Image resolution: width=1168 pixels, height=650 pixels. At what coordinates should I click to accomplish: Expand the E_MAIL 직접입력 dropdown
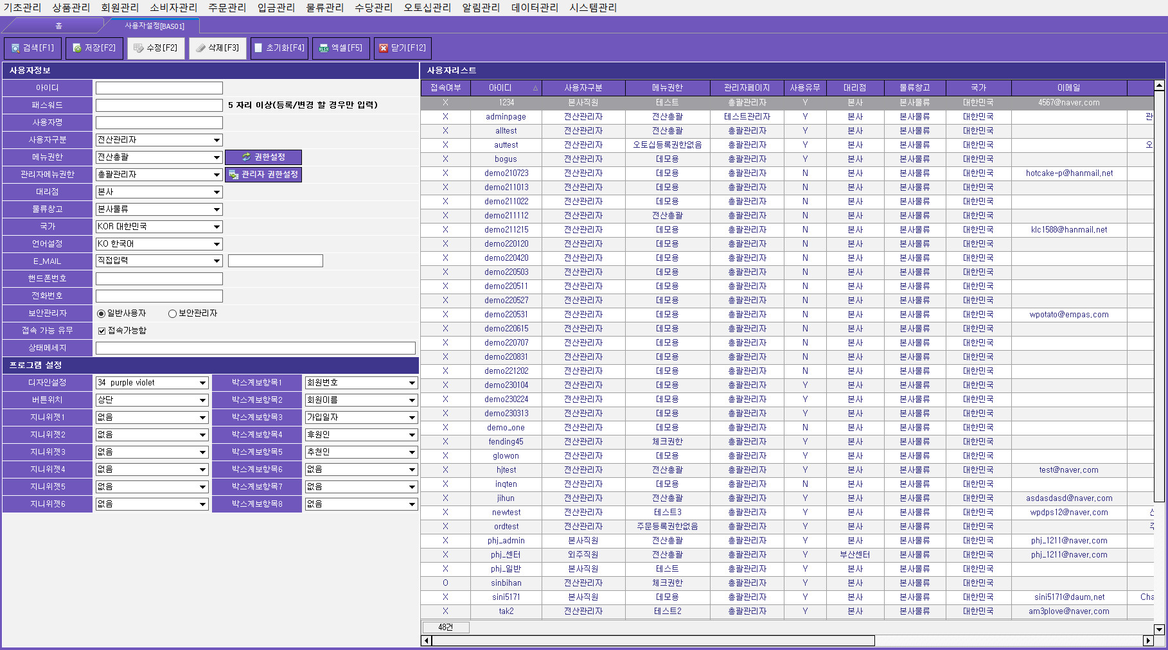(x=217, y=261)
